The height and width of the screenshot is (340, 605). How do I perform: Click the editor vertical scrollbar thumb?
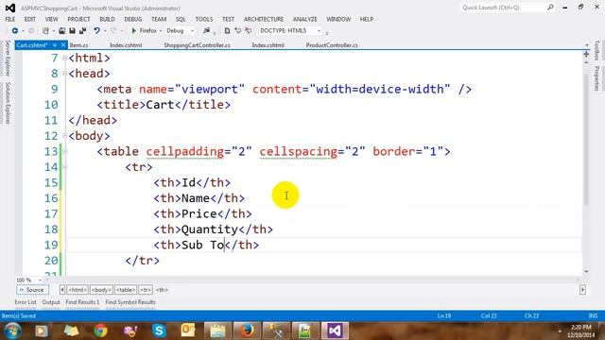click(x=586, y=139)
